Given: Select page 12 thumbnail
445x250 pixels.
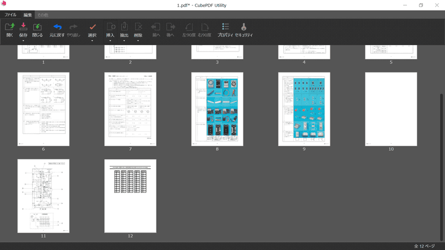Looking at the screenshot, I should 130,196.
